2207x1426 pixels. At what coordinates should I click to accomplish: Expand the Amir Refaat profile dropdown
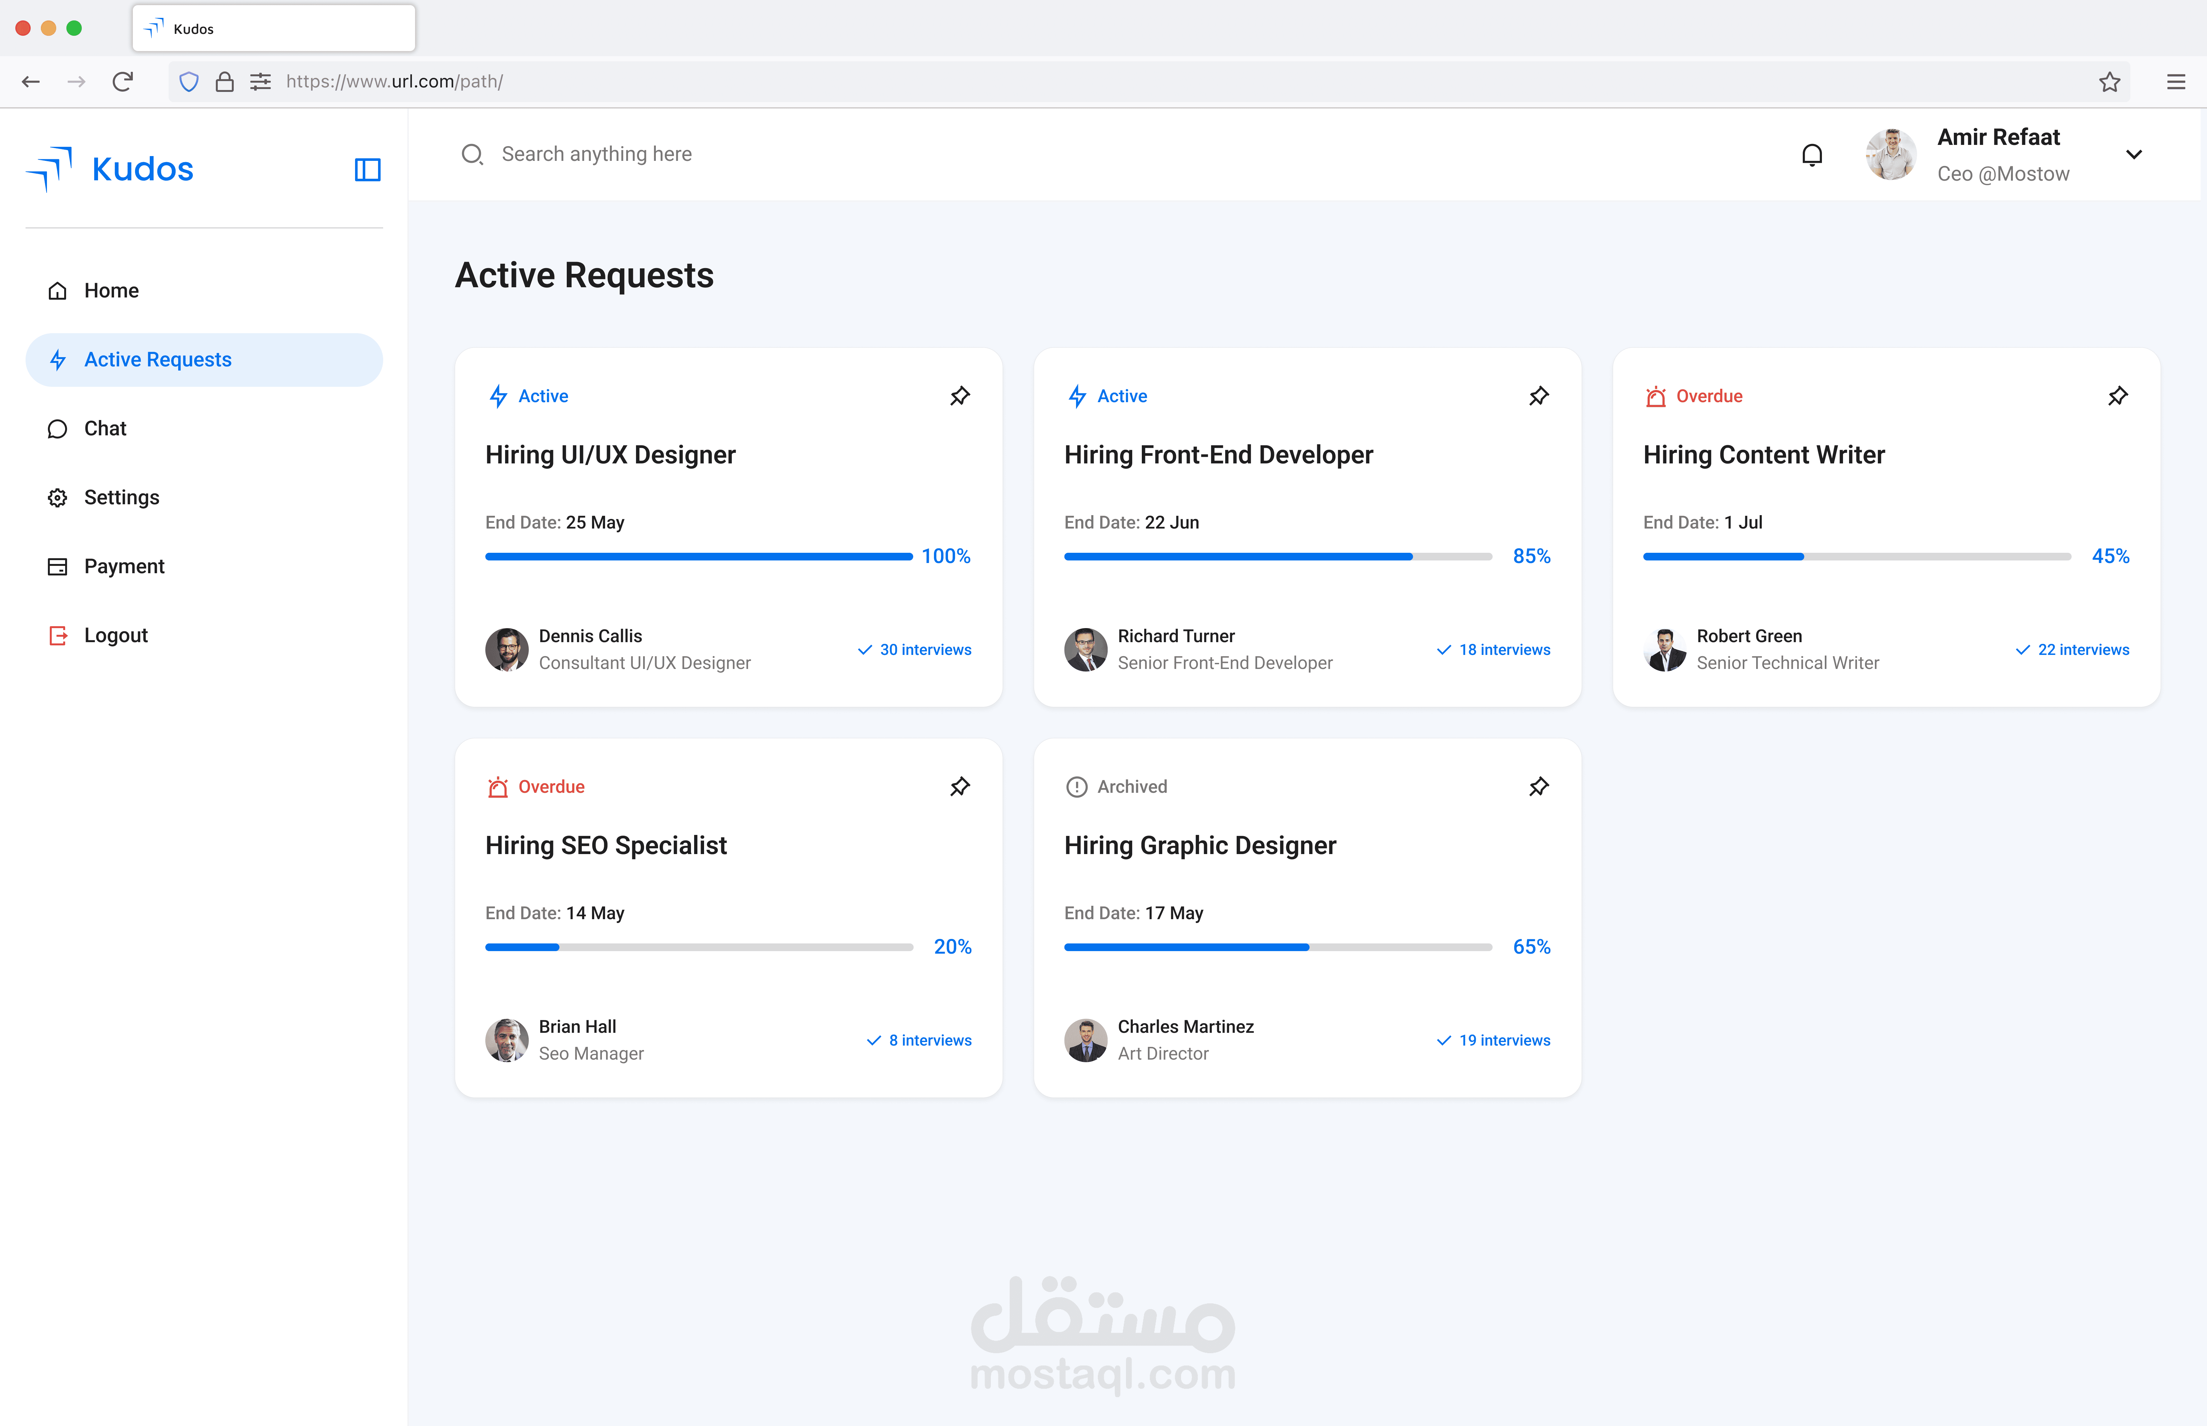coord(2134,155)
